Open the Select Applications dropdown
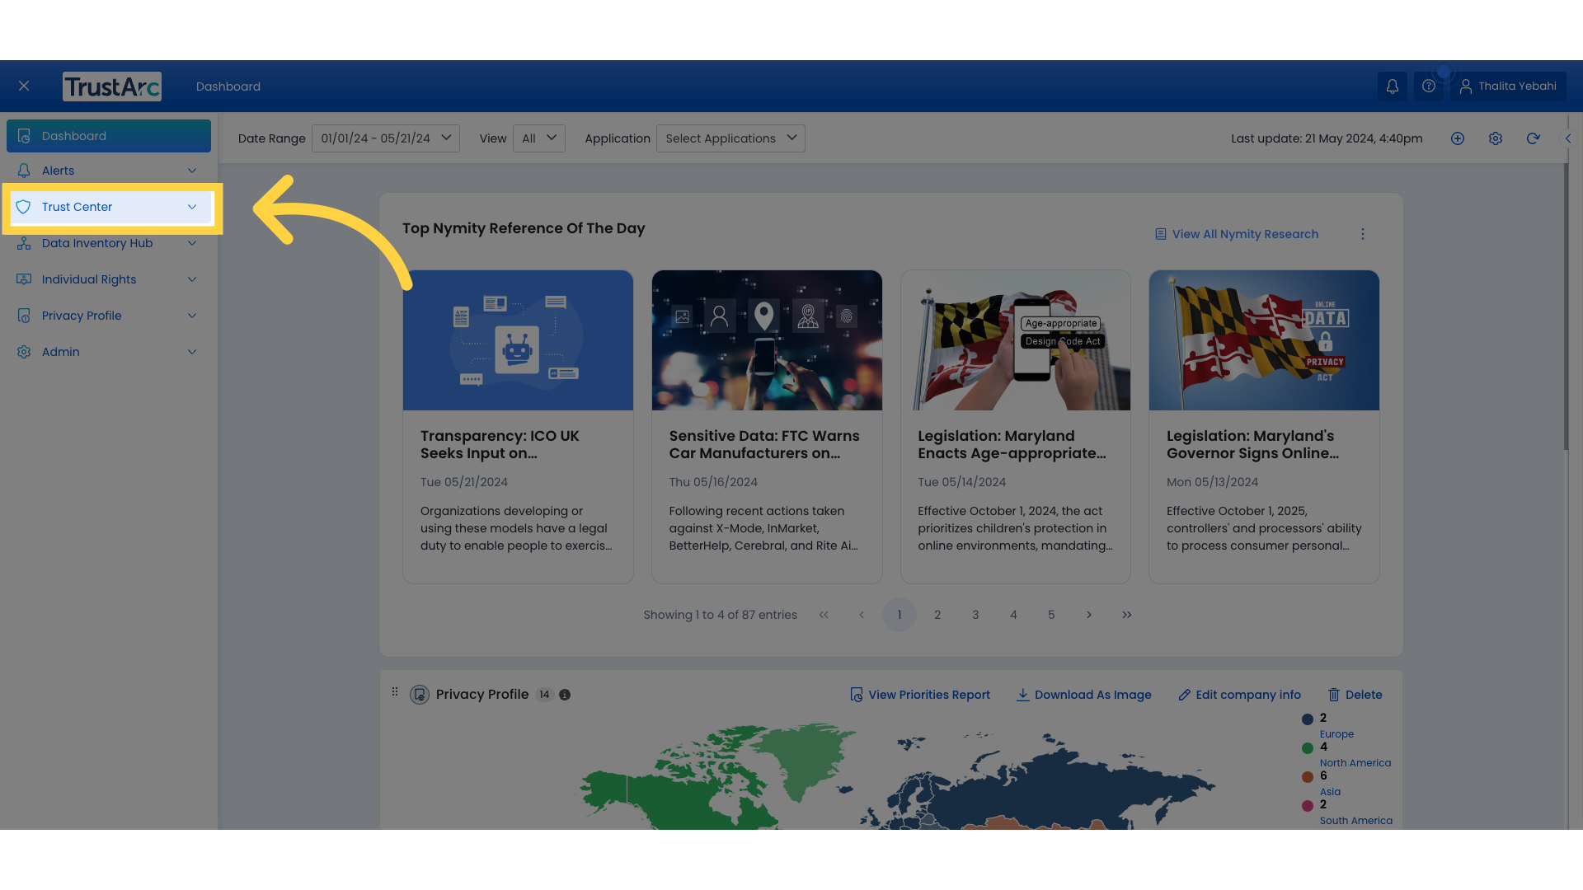The width and height of the screenshot is (1583, 890). coord(730,138)
